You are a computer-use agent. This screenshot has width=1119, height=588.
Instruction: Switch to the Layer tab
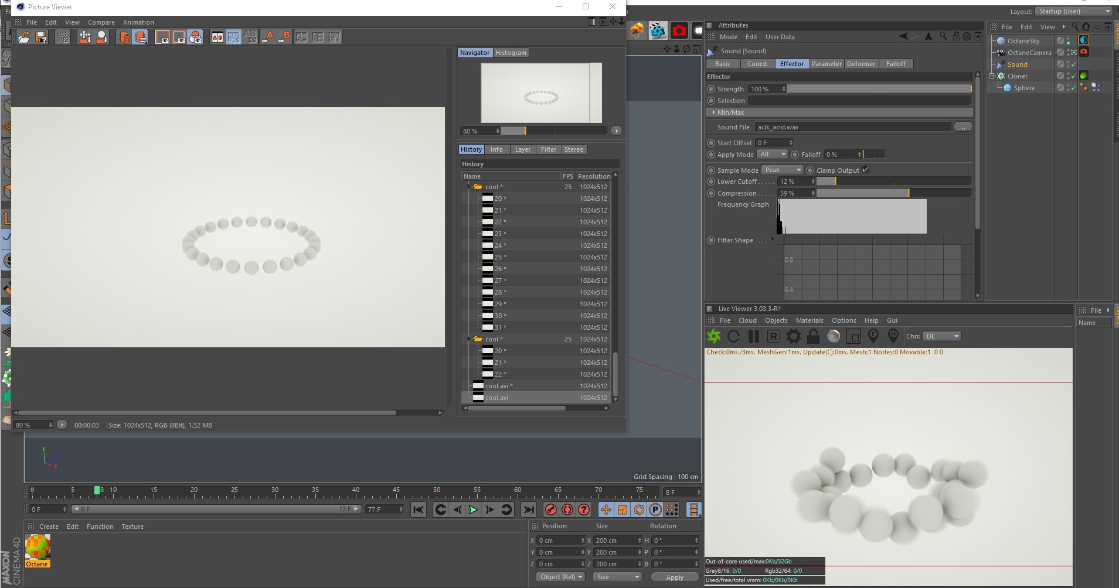coord(522,149)
